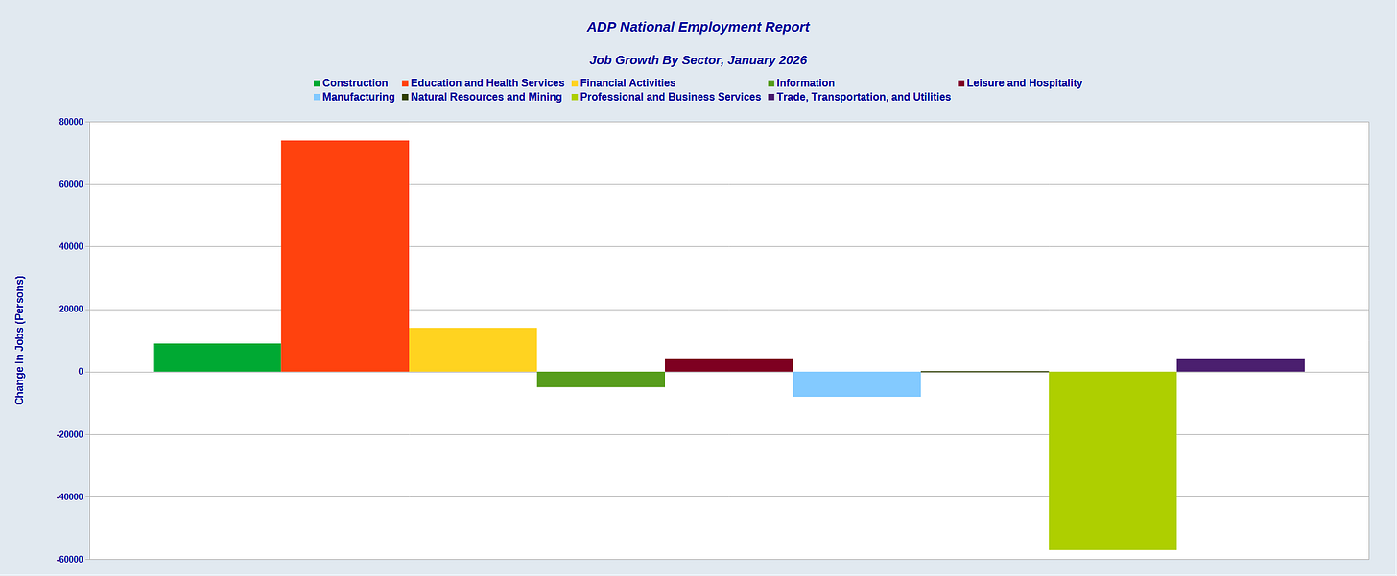Click the maroon Leisure and Hospitality bar
1397x576 pixels.
(x=728, y=365)
